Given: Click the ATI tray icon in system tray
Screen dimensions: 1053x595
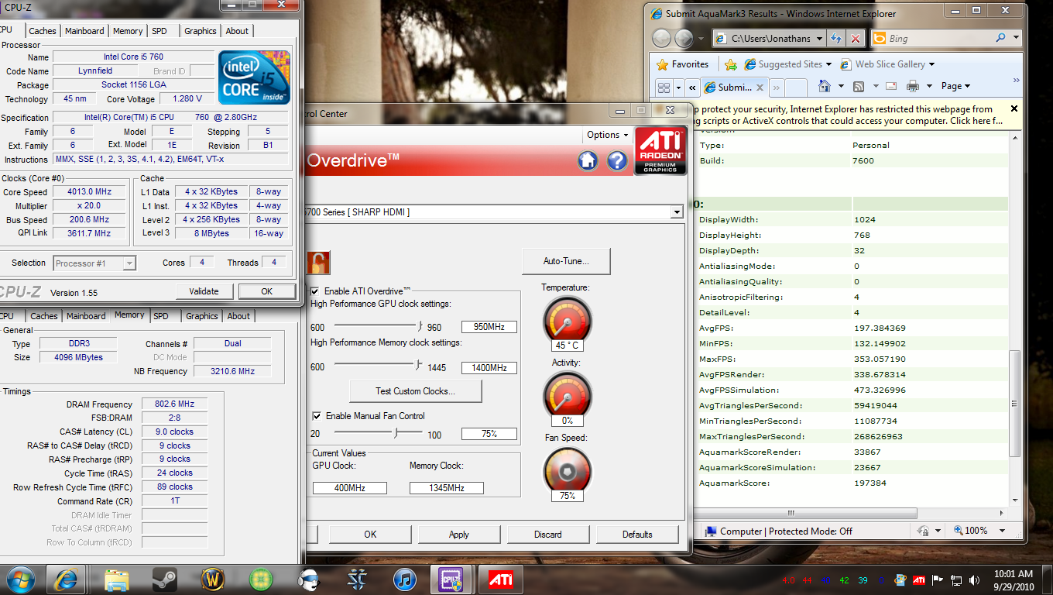Looking at the screenshot, I should coord(919,580).
